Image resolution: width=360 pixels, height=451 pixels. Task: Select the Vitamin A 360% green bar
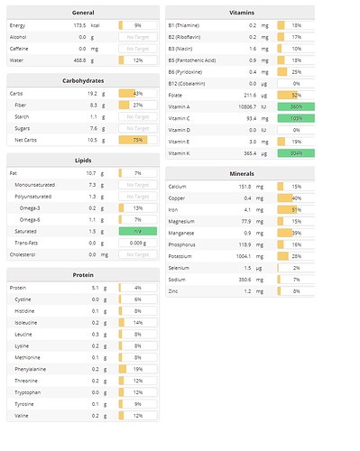[x=296, y=106]
